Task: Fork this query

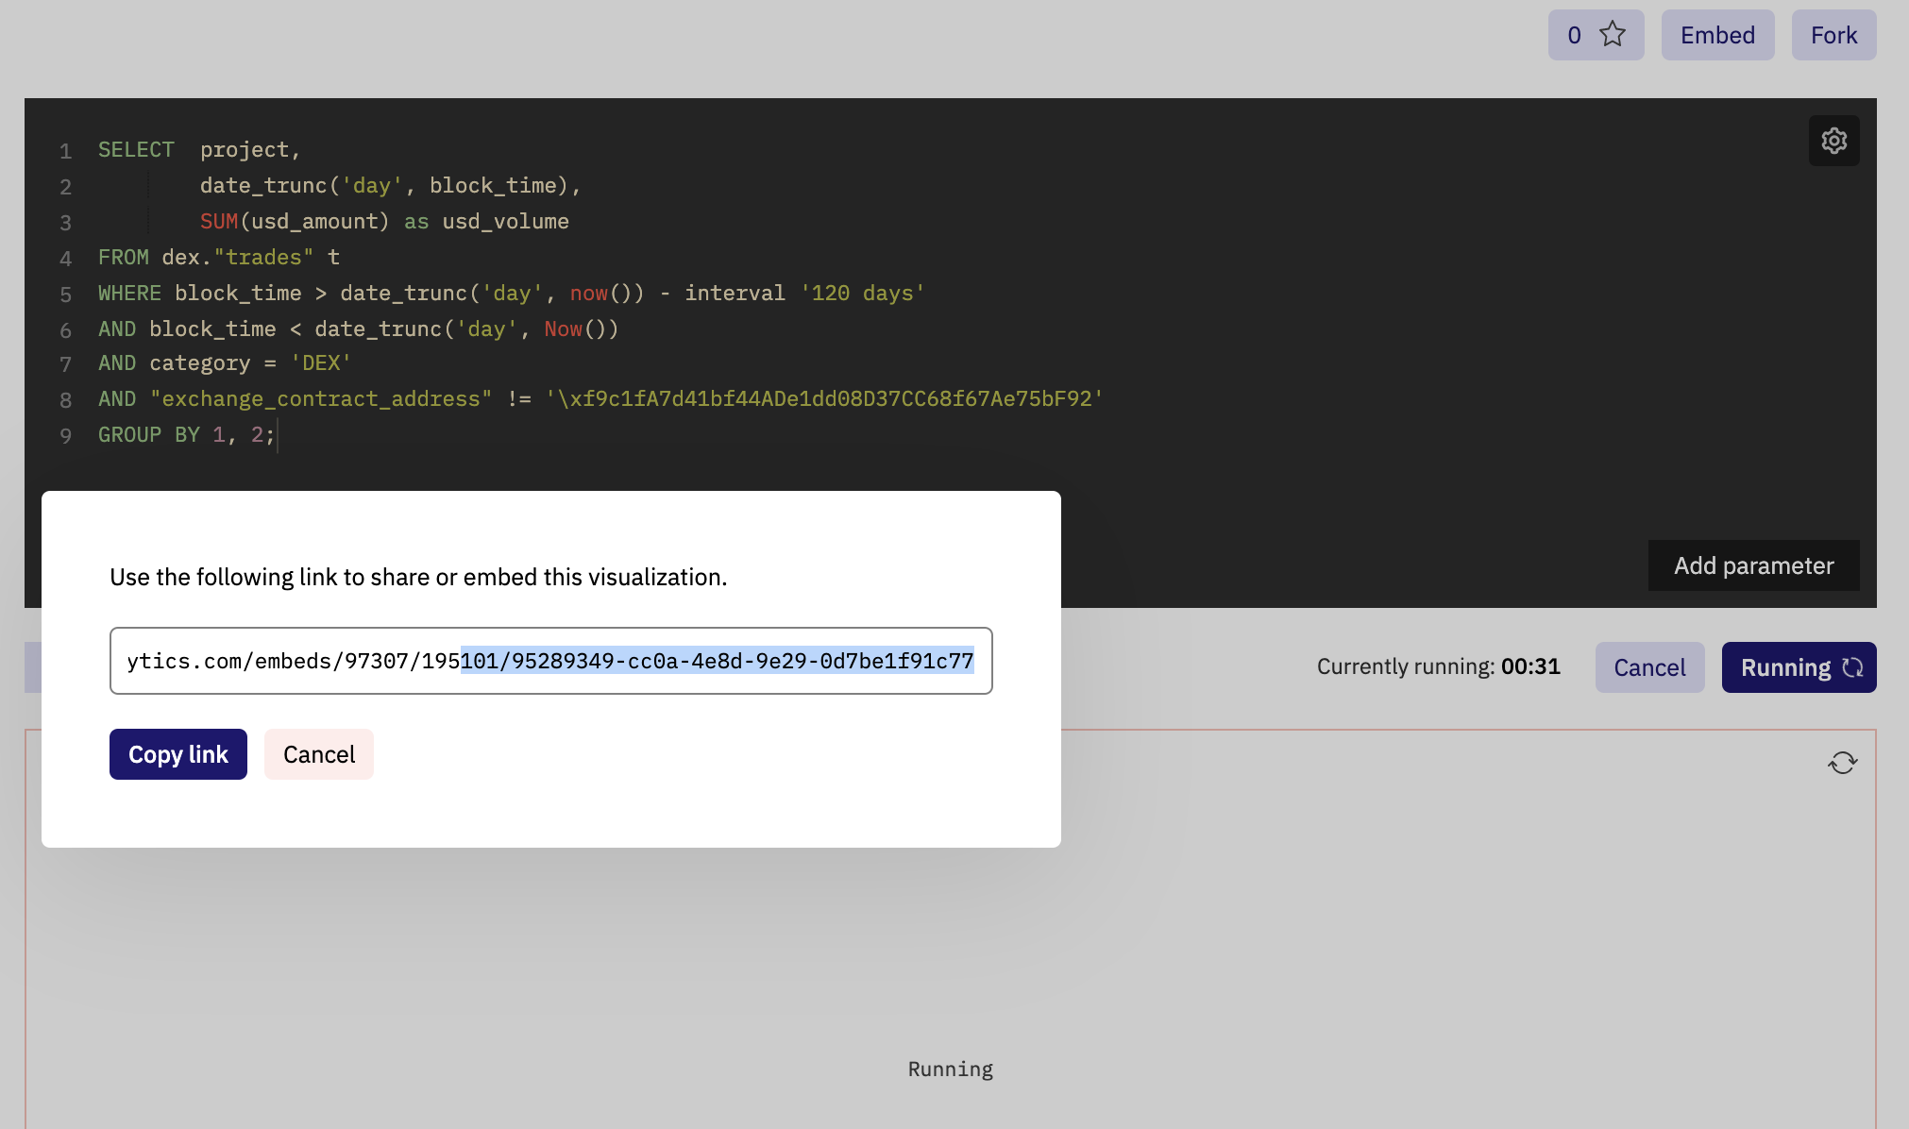Action: [x=1833, y=35]
